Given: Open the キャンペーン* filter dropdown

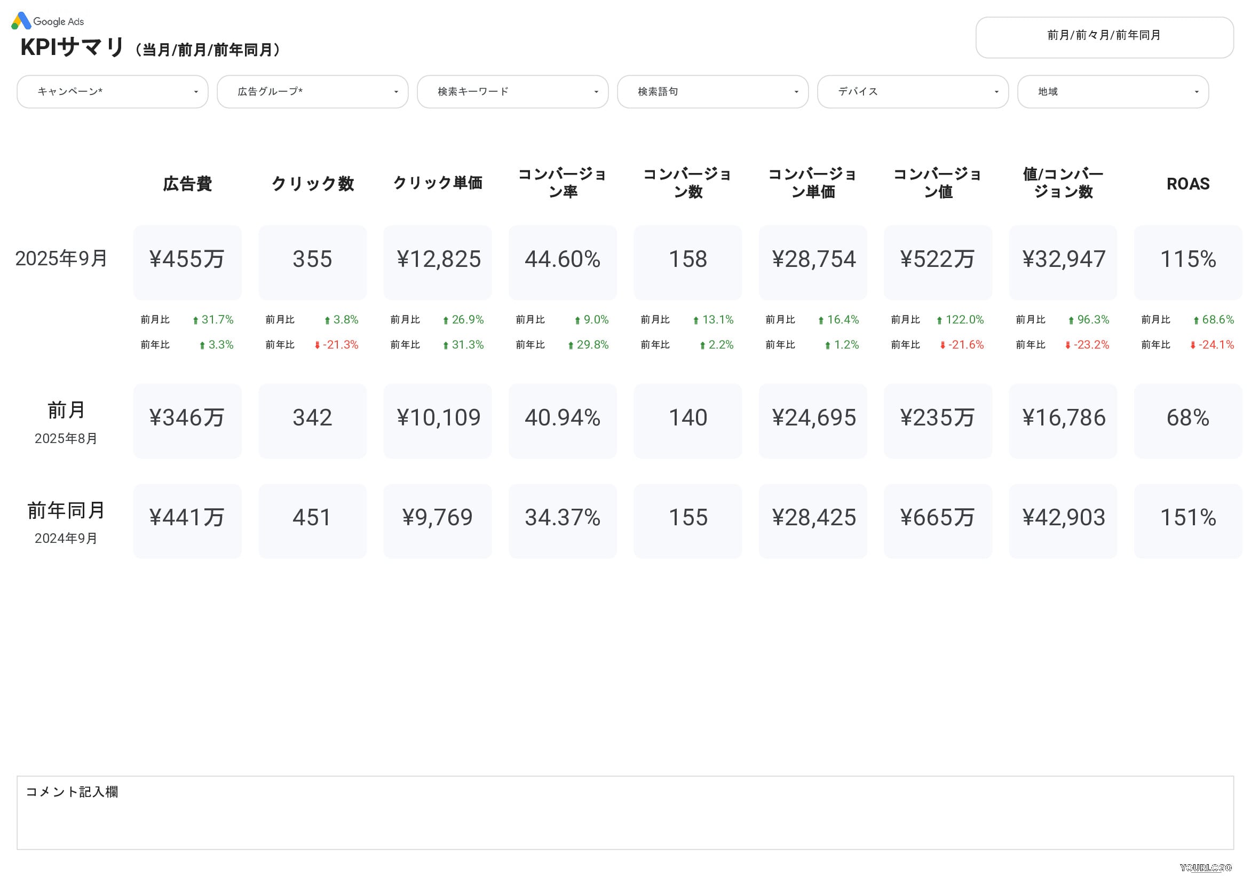Looking at the screenshot, I should pos(112,92).
